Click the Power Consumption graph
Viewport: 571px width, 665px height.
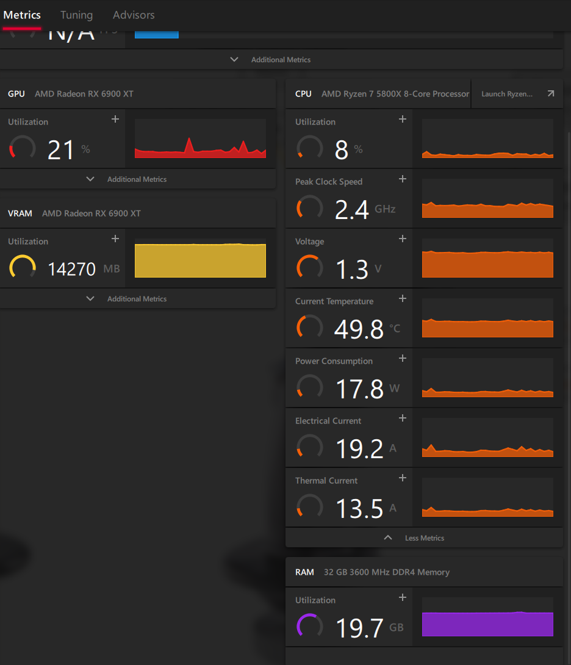(487, 378)
